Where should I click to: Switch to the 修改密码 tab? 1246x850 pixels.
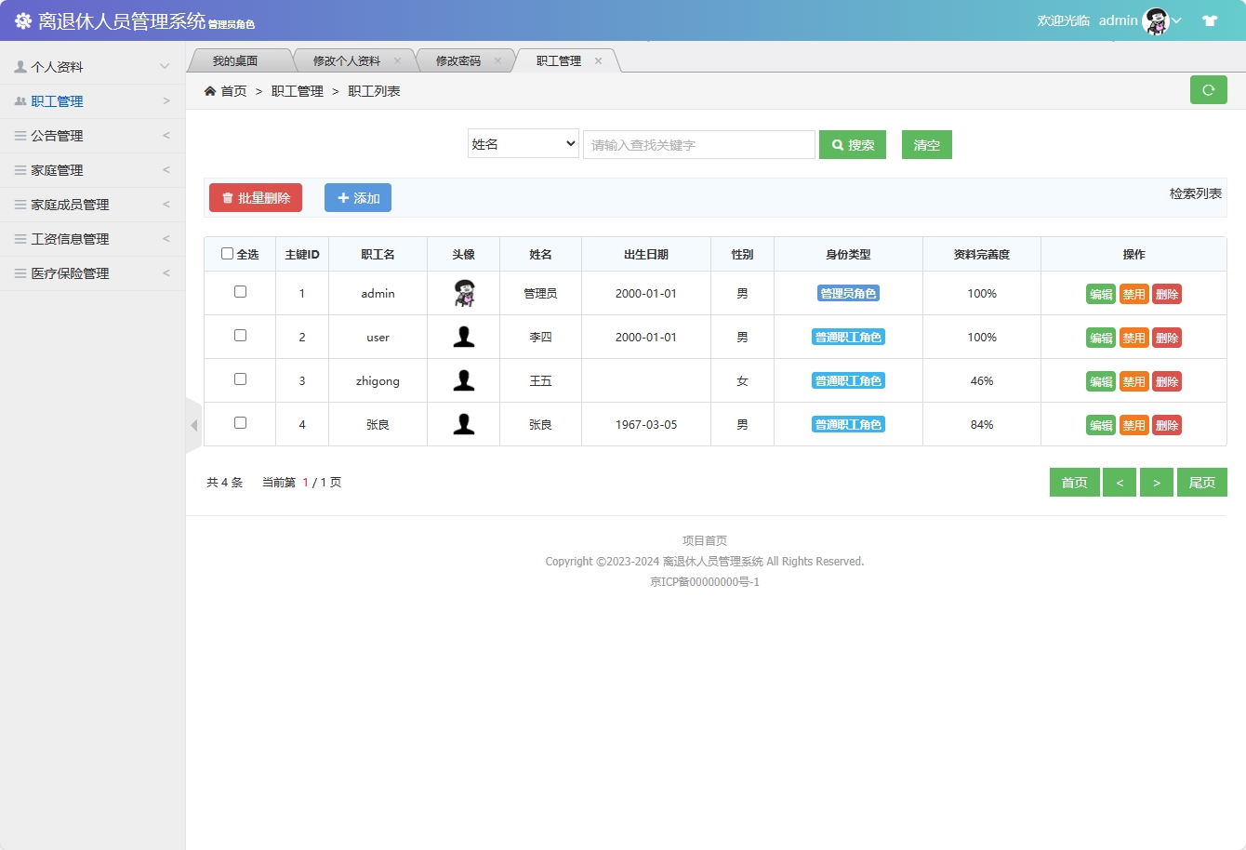(x=459, y=60)
